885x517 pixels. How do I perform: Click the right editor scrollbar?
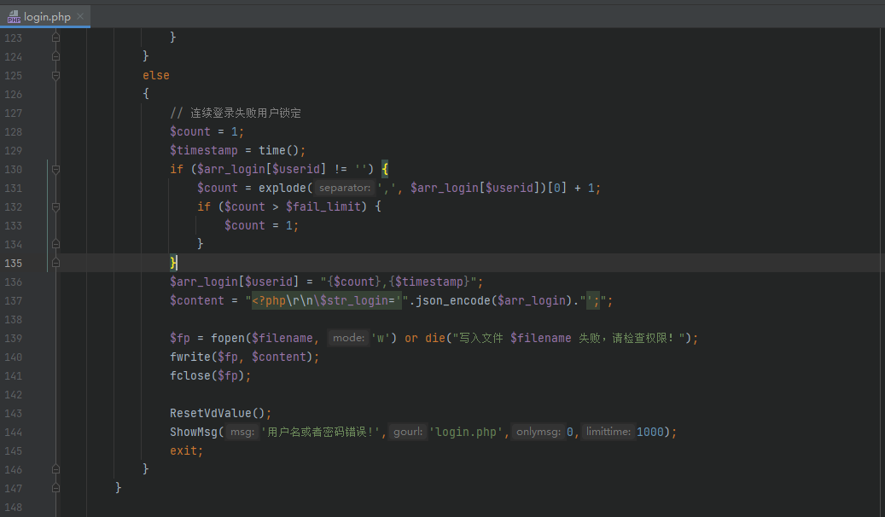880,256
